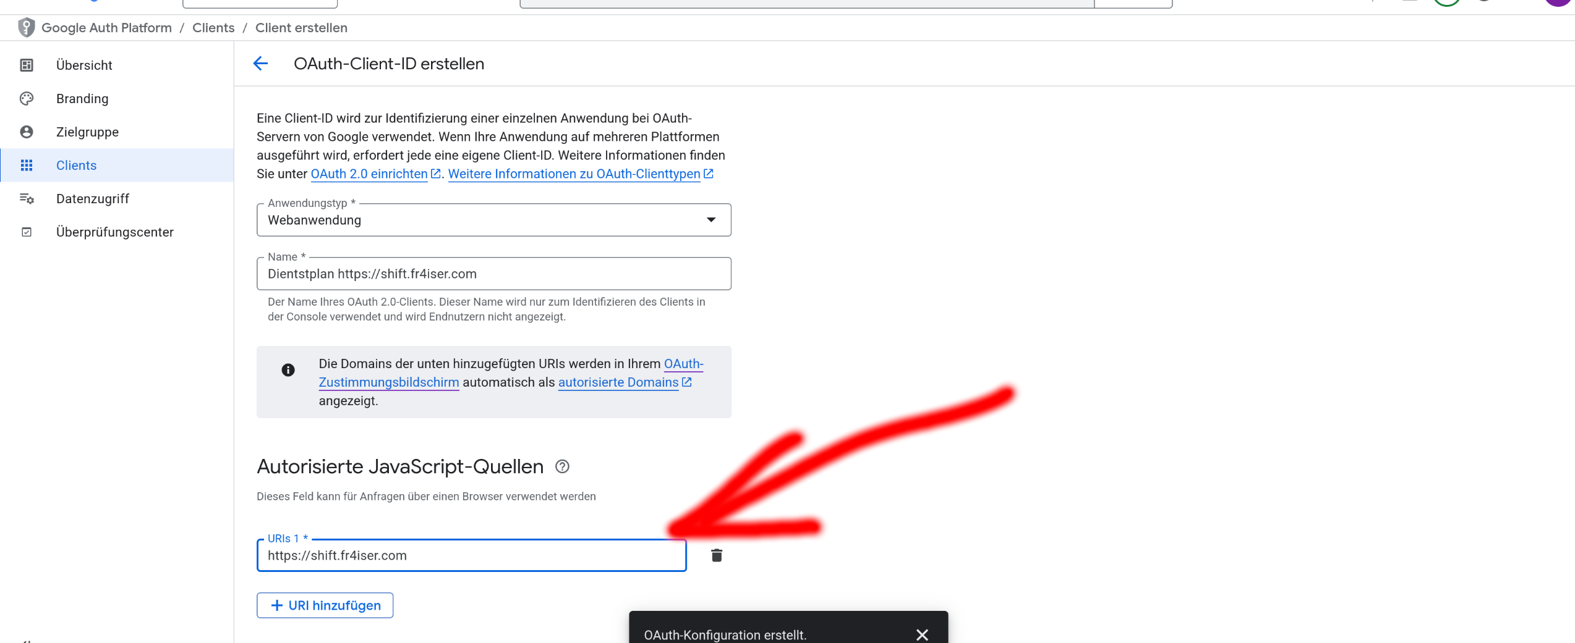Select Client erstellen in the breadcrumb
Image resolution: width=1575 pixels, height=643 pixels.
[301, 27]
